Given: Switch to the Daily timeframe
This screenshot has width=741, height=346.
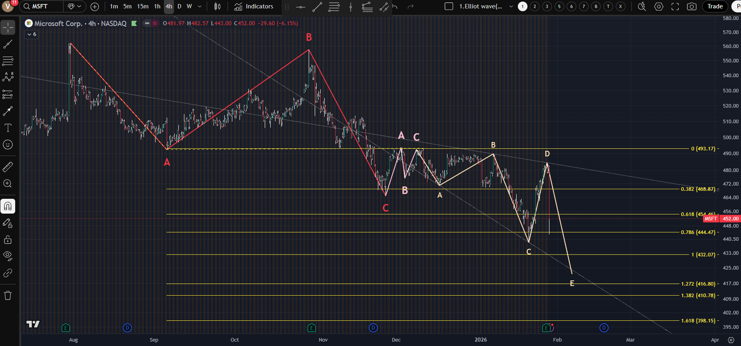Looking at the screenshot, I should coord(179,6).
